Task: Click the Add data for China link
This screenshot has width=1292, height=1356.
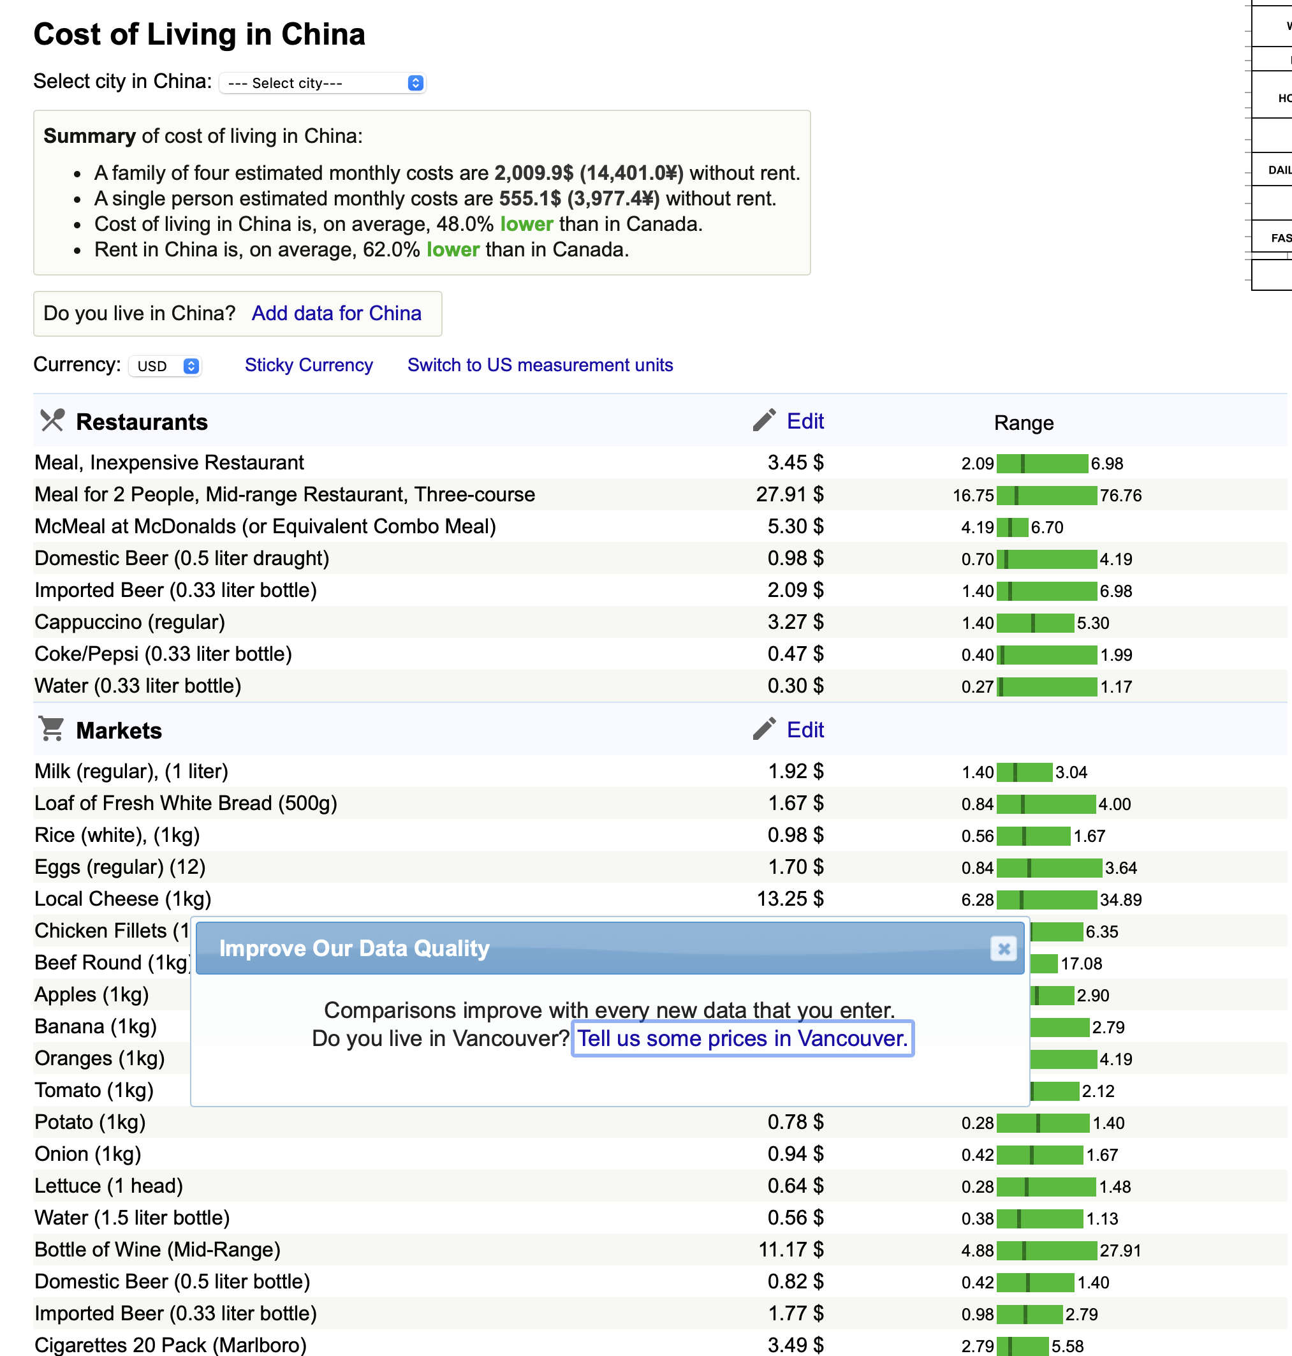Action: point(336,313)
